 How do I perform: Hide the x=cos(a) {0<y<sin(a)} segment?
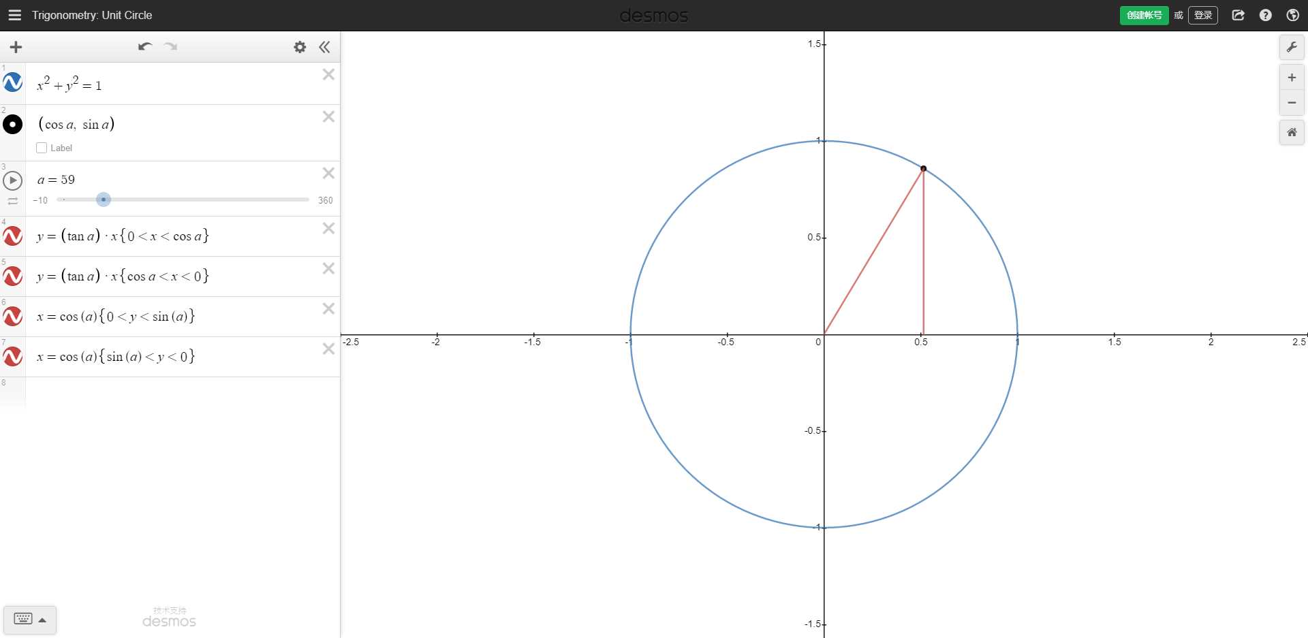[x=13, y=317]
